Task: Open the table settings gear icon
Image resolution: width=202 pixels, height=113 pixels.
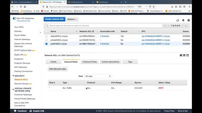Action: click(x=183, y=20)
